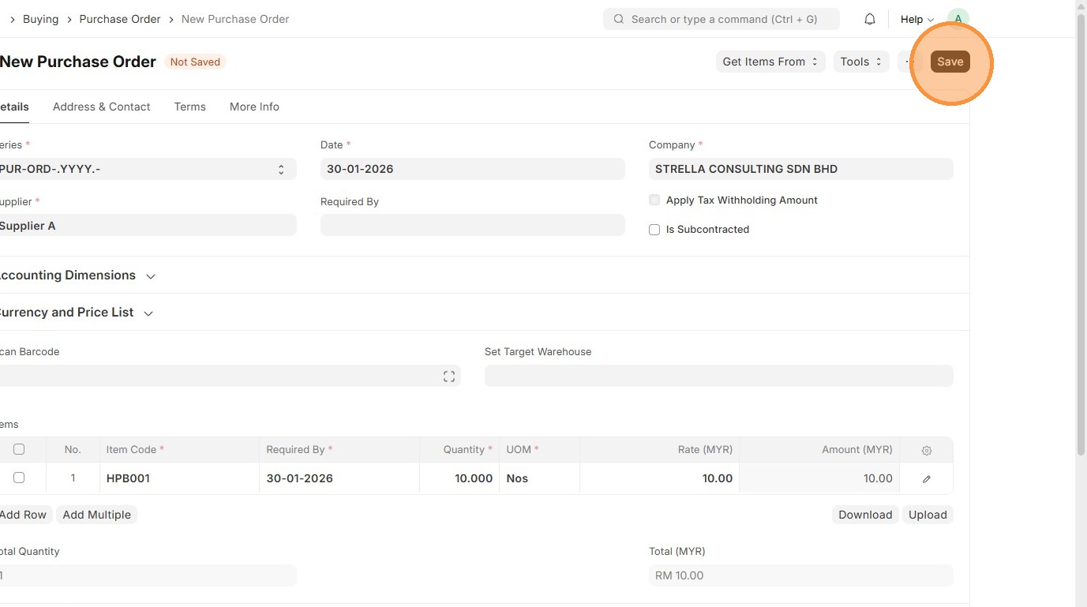This screenshot has width=1087, height=607.
Task: Toggle Is Subcontracted checkbox
Action: (654, 230)
